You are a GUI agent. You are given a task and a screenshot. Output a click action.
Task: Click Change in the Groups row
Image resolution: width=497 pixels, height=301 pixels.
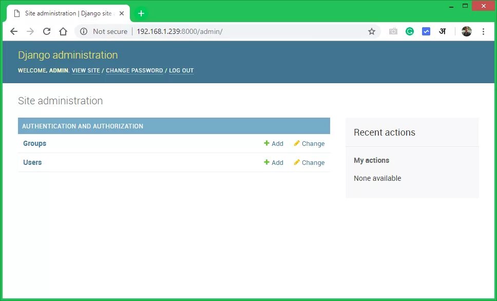[x=309, y=143]
